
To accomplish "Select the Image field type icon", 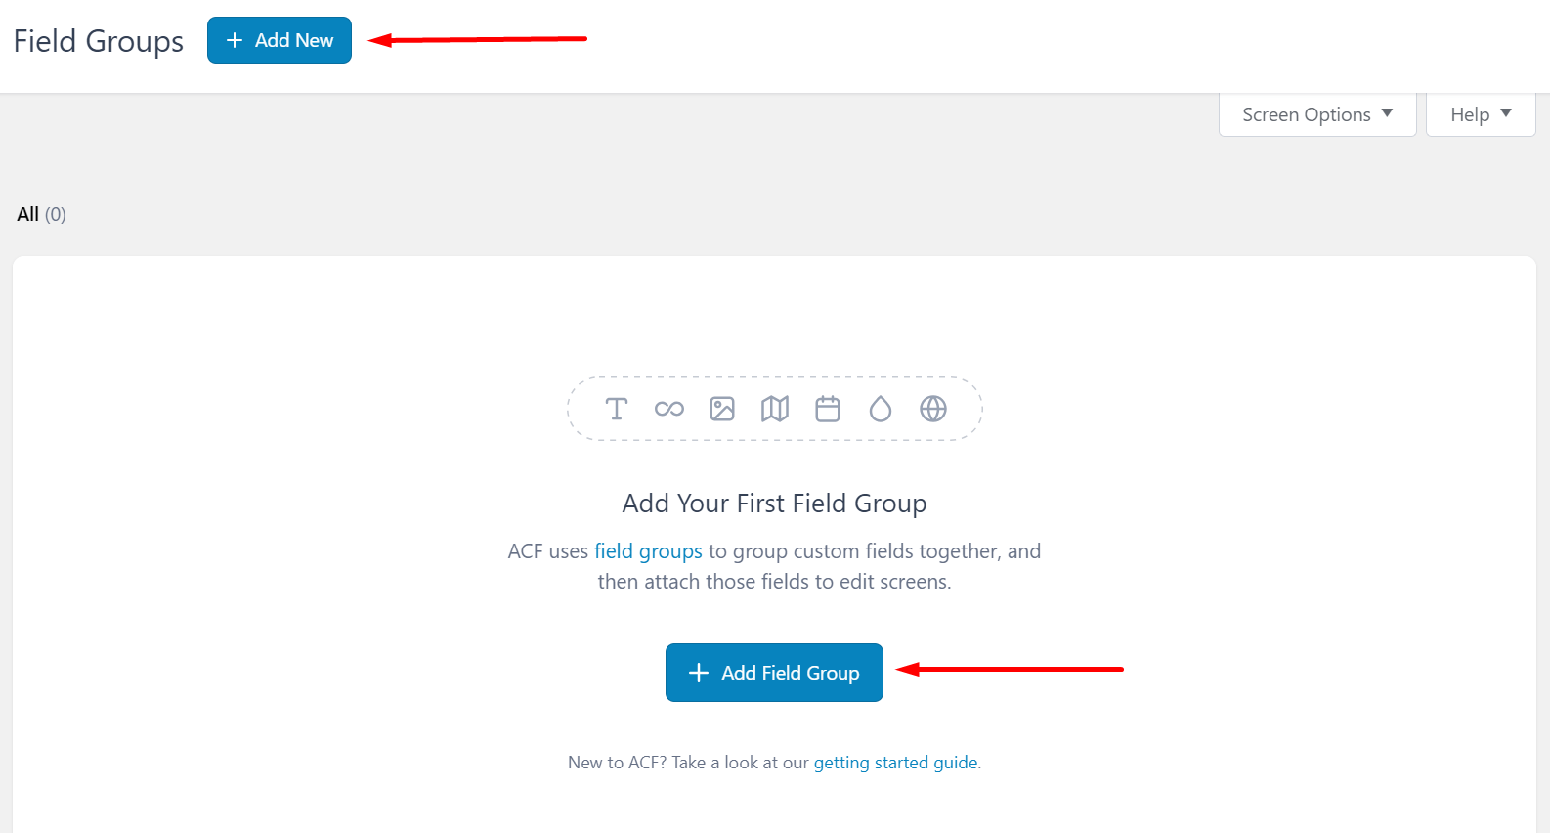I will 722,409.
